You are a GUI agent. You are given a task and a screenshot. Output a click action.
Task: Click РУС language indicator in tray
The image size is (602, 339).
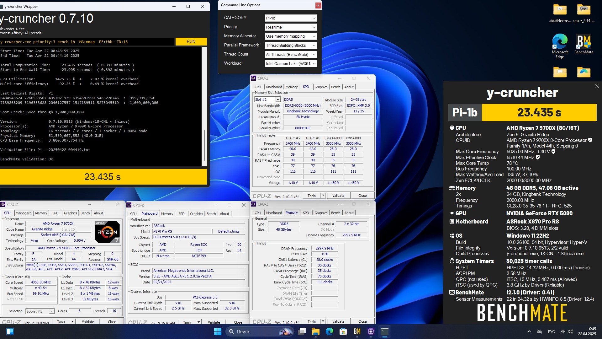click(551, 331)
